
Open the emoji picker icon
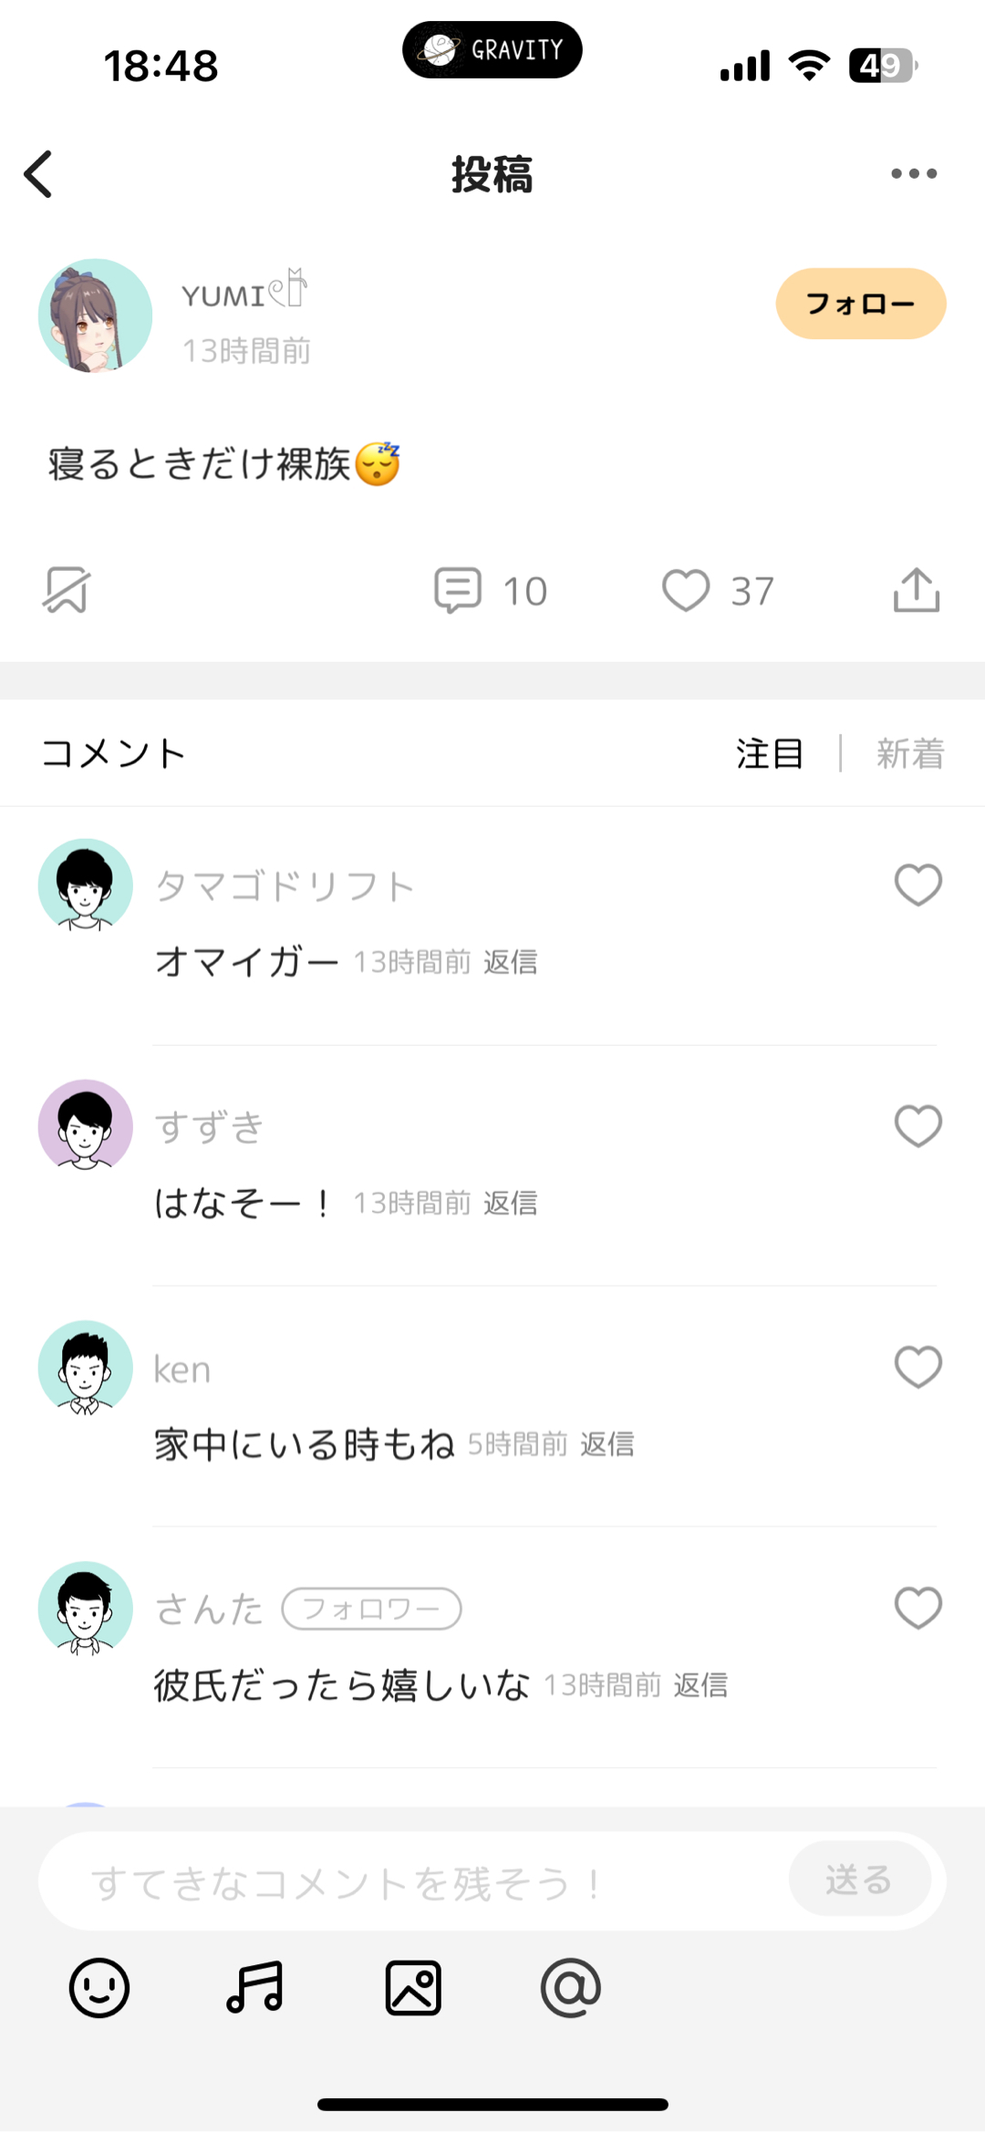[x=99, y=1988]
